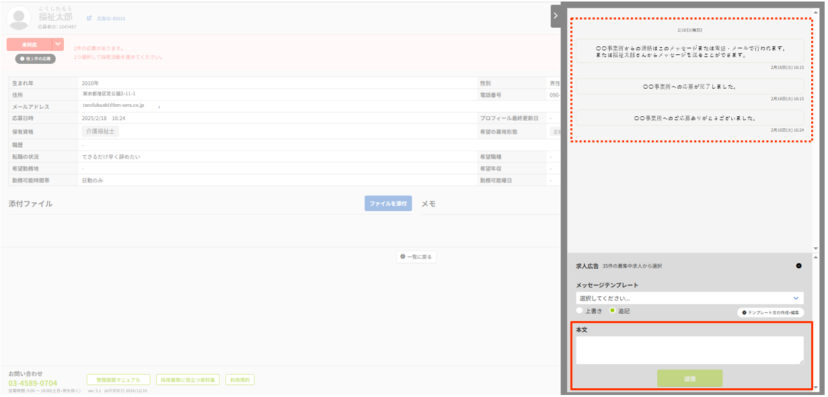This screenshot has height=397, width=828.
Task: Open the 広告ID: 85010 link
Action: tap(111, 19)
